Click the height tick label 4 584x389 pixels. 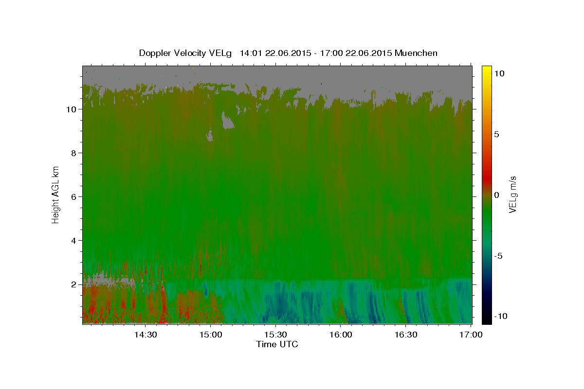pyautogui.click(x=73, y=241)
